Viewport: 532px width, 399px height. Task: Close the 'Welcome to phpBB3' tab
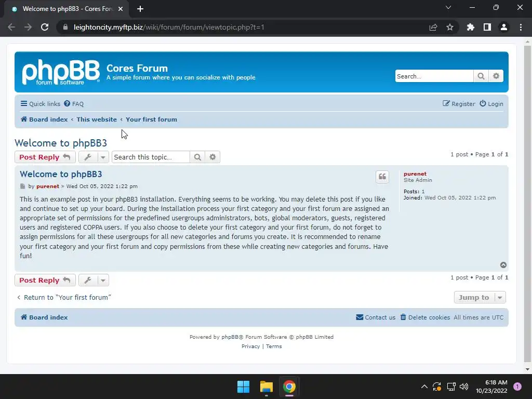point(121,9)
